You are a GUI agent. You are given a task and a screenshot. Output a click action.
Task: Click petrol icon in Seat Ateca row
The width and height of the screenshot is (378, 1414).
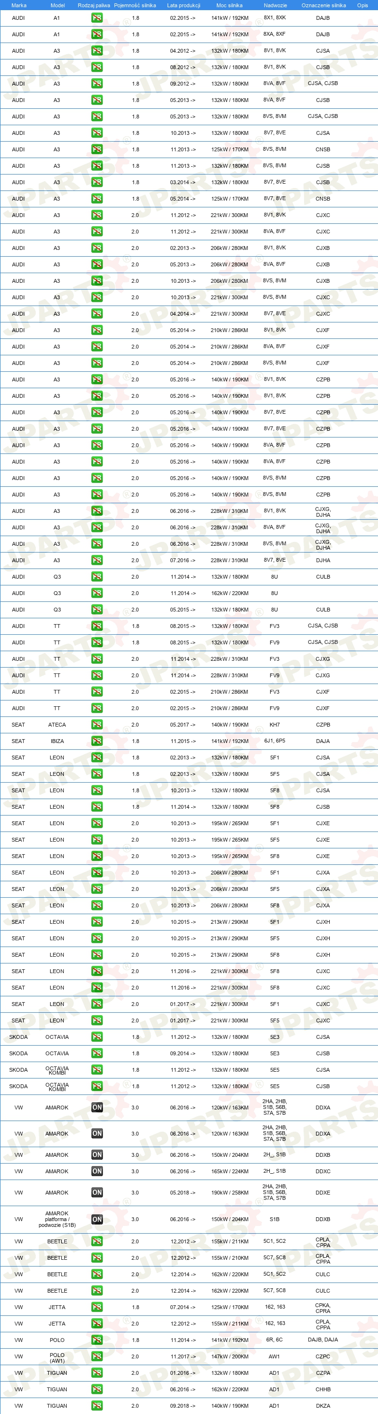[97, 725]
